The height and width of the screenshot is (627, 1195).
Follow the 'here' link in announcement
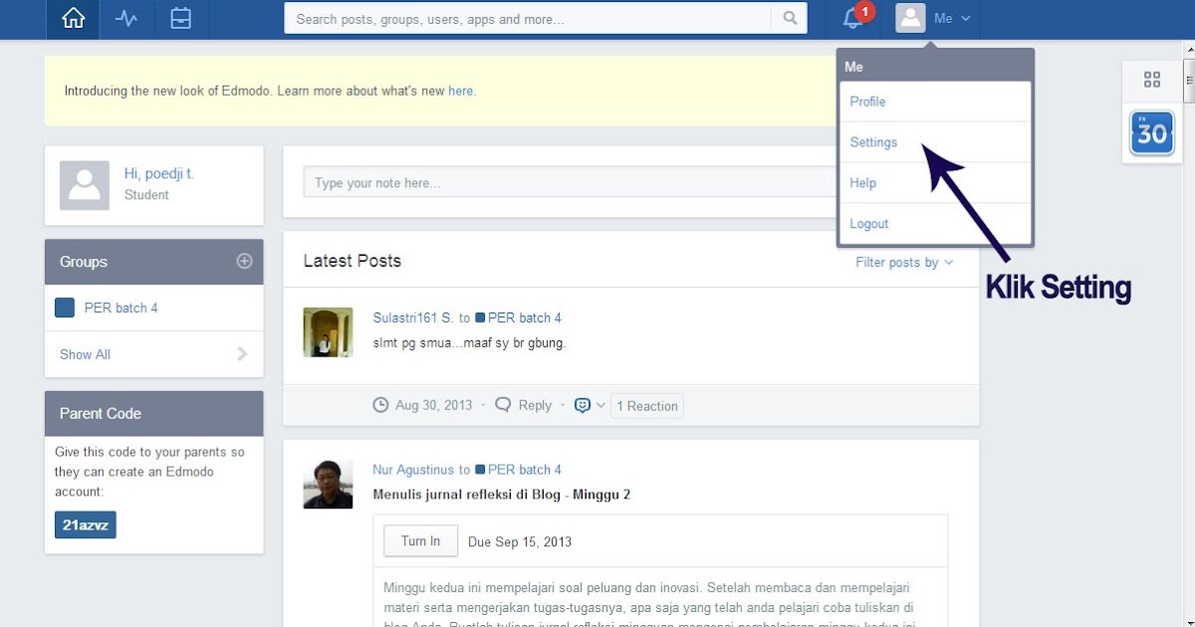pyautogui.click(x=460, y=91)
